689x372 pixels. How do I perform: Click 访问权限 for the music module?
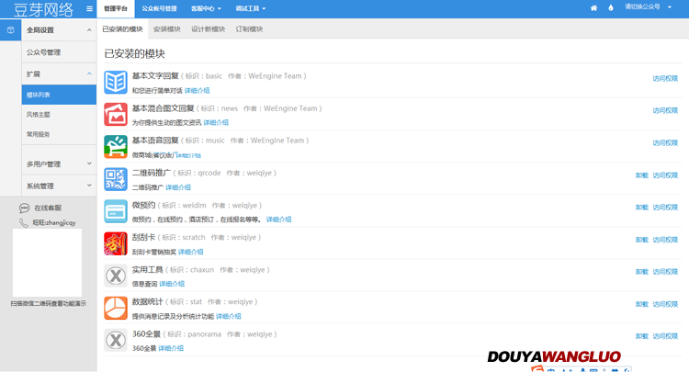(x=665, y=143)
